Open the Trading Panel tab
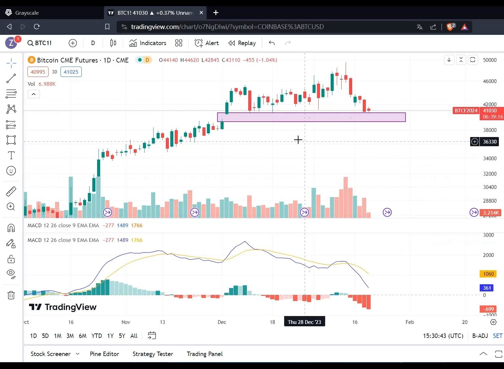This screenshot has width=504, height=369. pyautogui.click(x=204, y=354)
